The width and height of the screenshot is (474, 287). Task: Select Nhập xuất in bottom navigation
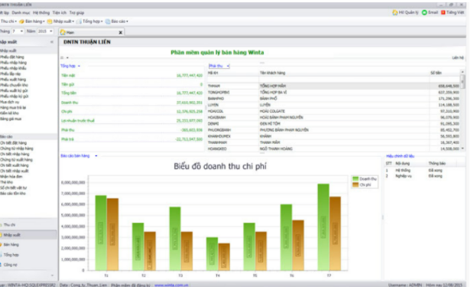28,235
